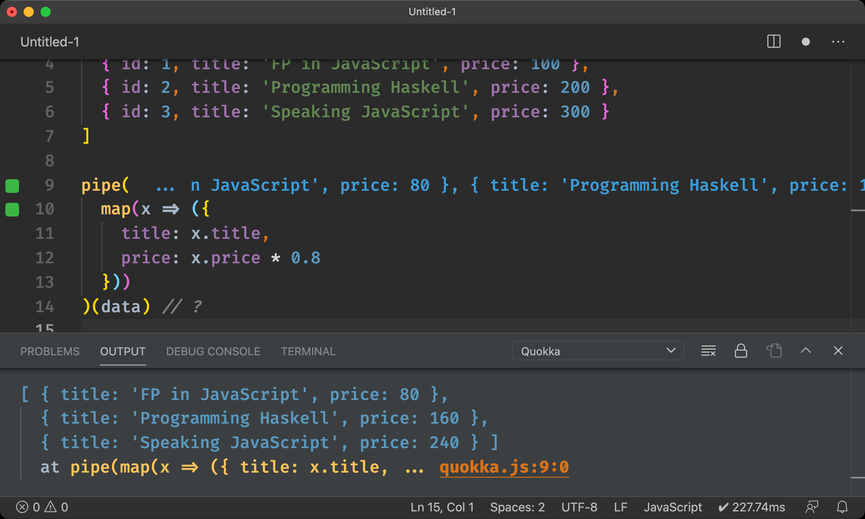Close the bottom panel
865x519 pixels.
point(838,351)
